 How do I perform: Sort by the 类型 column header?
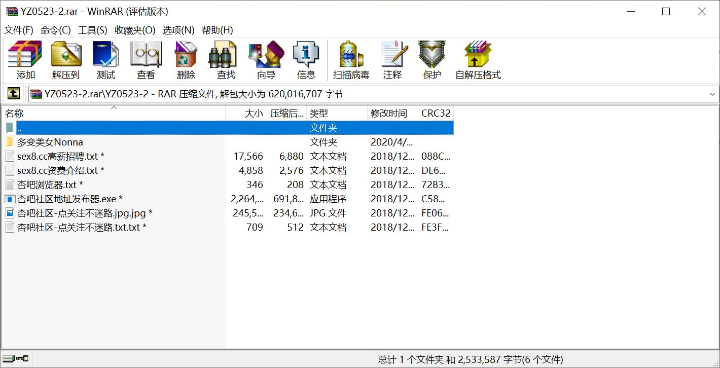pos(337,113)
